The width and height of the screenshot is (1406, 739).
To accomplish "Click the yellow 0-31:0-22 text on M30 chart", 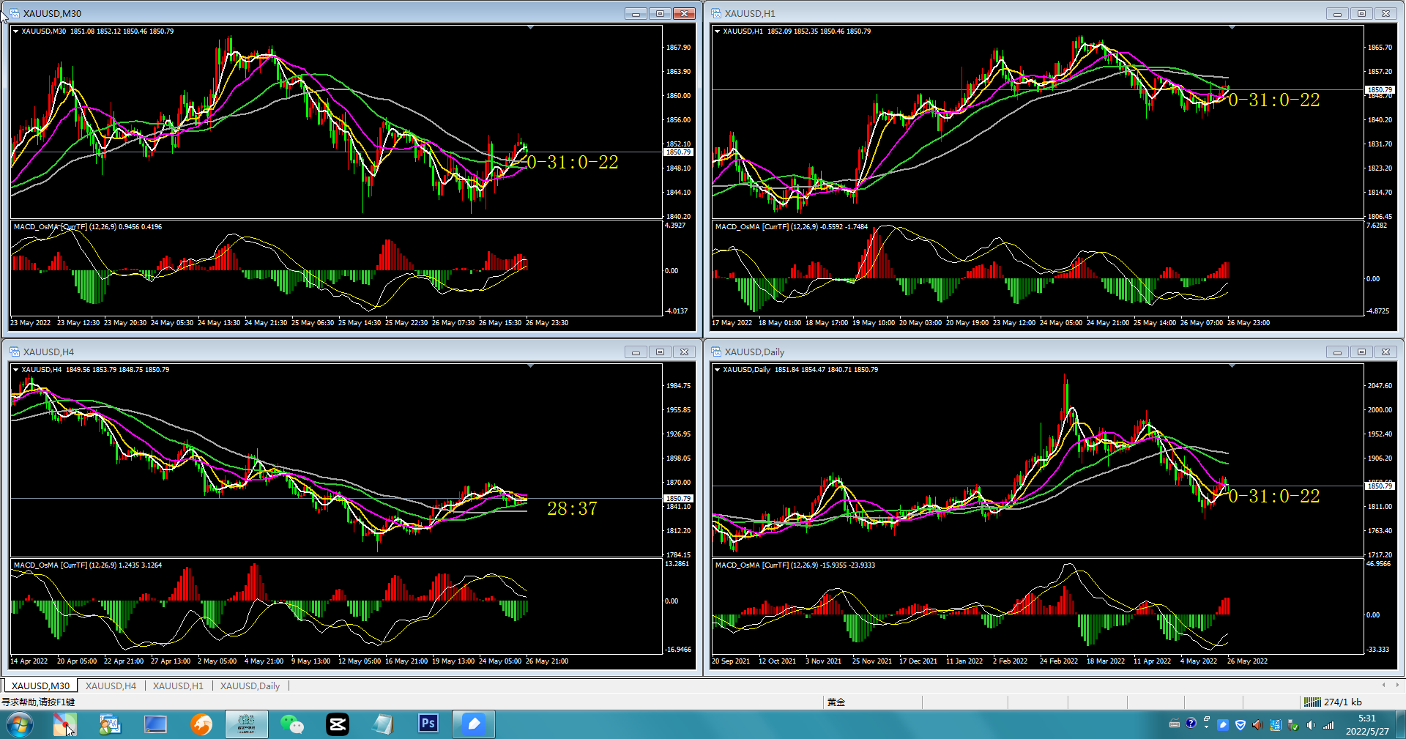I will (x=573, y=162).
